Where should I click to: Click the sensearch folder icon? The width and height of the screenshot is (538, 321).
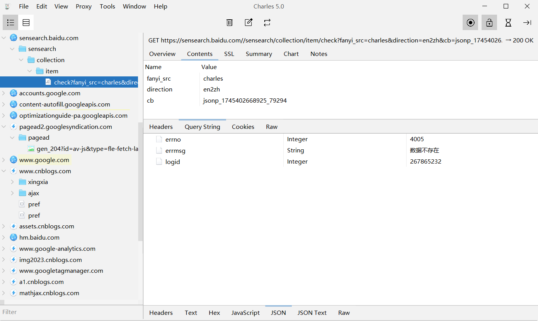coord(22,49)
